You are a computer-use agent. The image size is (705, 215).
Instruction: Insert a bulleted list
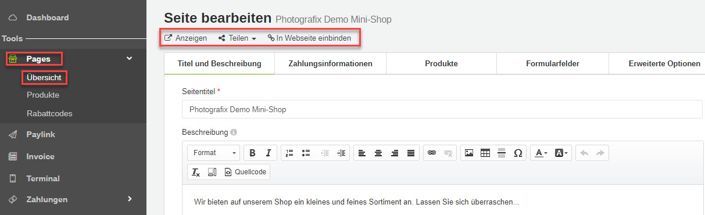306,153
